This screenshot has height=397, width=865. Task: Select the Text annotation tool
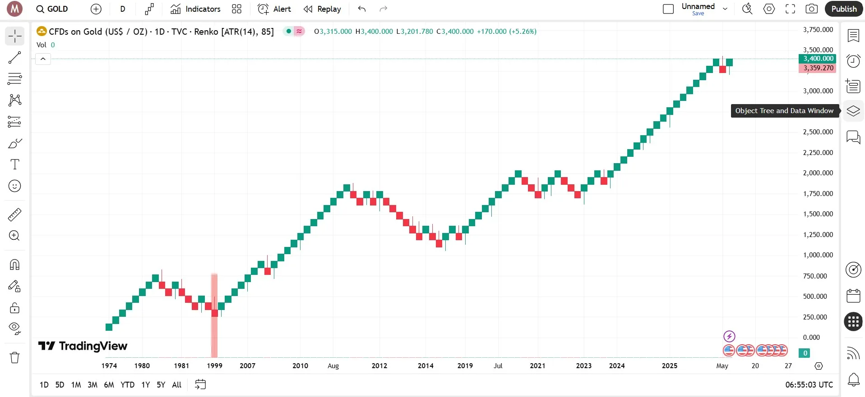[x=14, y=164]
